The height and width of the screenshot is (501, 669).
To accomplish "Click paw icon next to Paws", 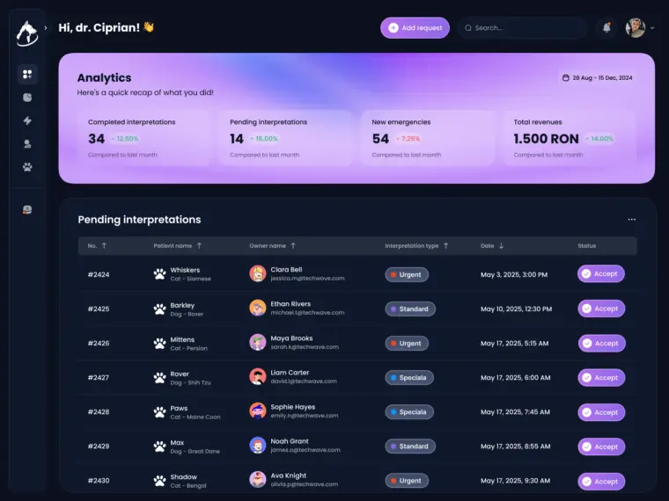I will click(x=159, y=412).
